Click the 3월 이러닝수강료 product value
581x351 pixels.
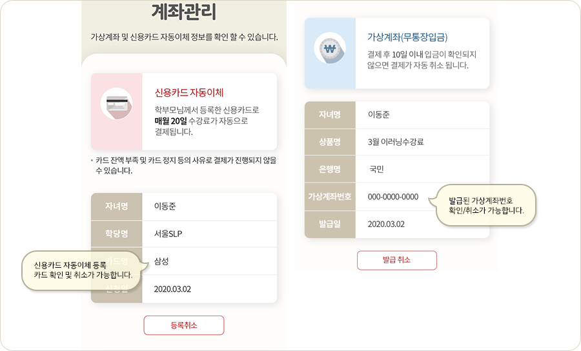[396, 142]
